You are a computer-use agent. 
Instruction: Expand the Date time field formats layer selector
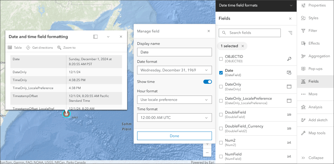click(x=291, y=5)
